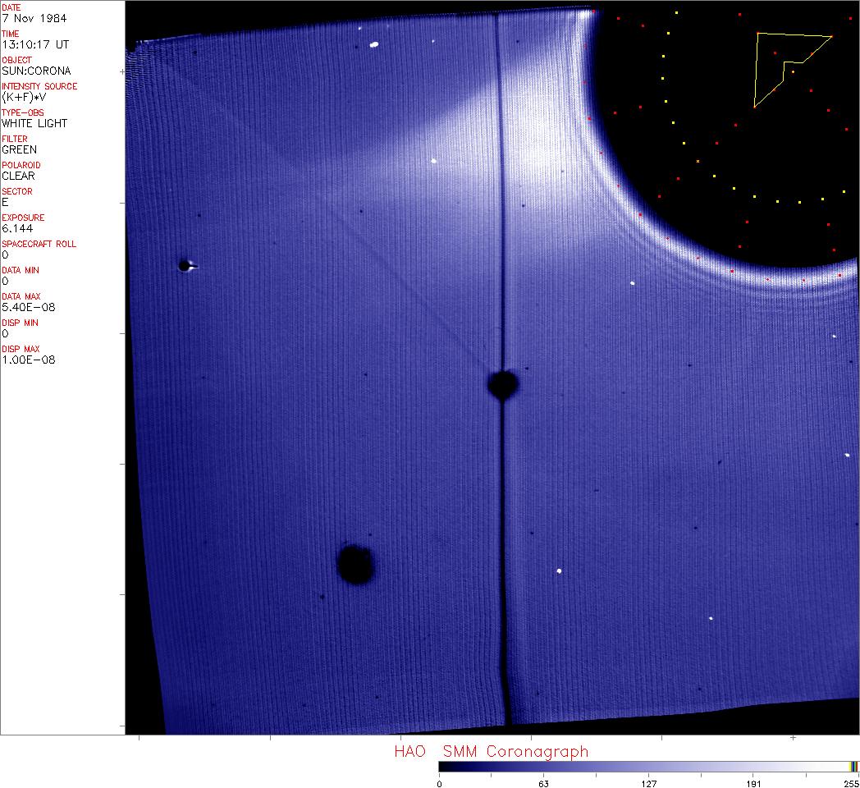Click the yellow end of the color bar

[x=852, y=767]
